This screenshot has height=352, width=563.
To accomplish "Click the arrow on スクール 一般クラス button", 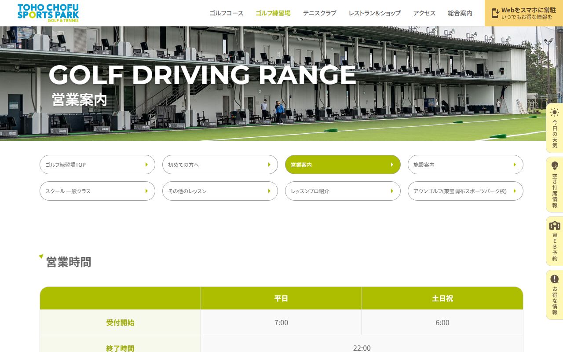I will point(146,191).
